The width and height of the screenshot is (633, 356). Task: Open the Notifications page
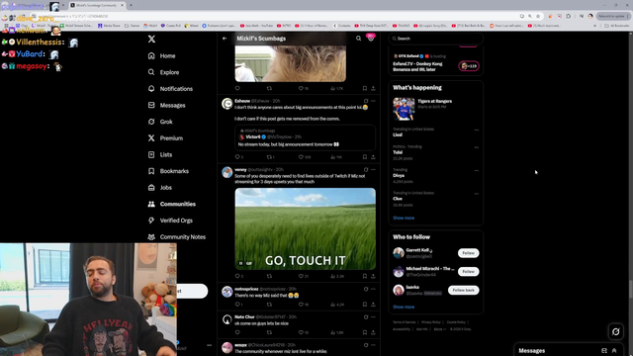[x=170, y=89]
